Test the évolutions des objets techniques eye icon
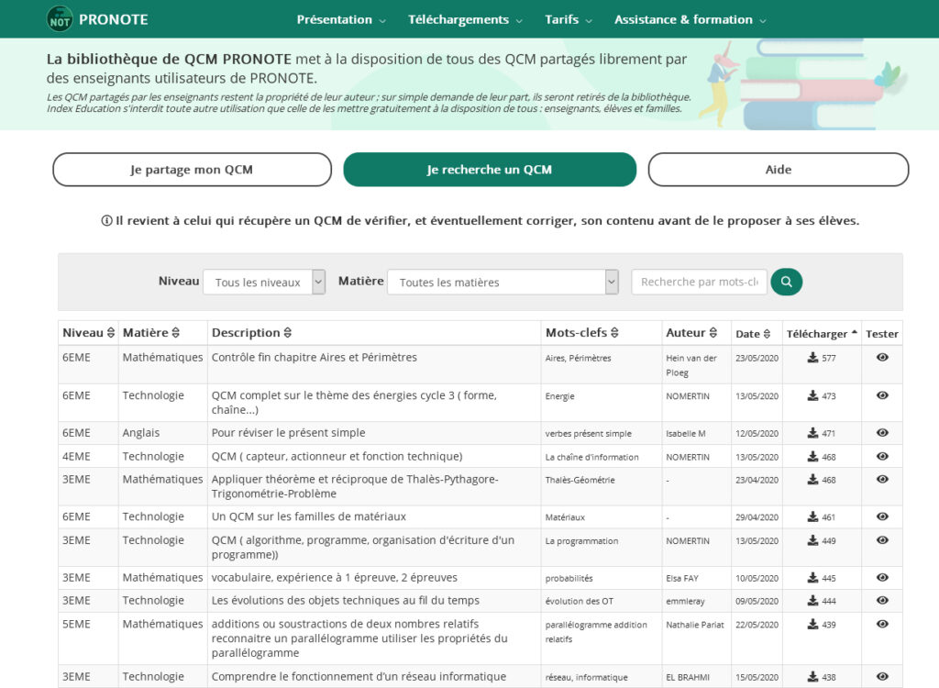Image resolution: width=939 pixels, height=688 pixels. tap(882, 601)
